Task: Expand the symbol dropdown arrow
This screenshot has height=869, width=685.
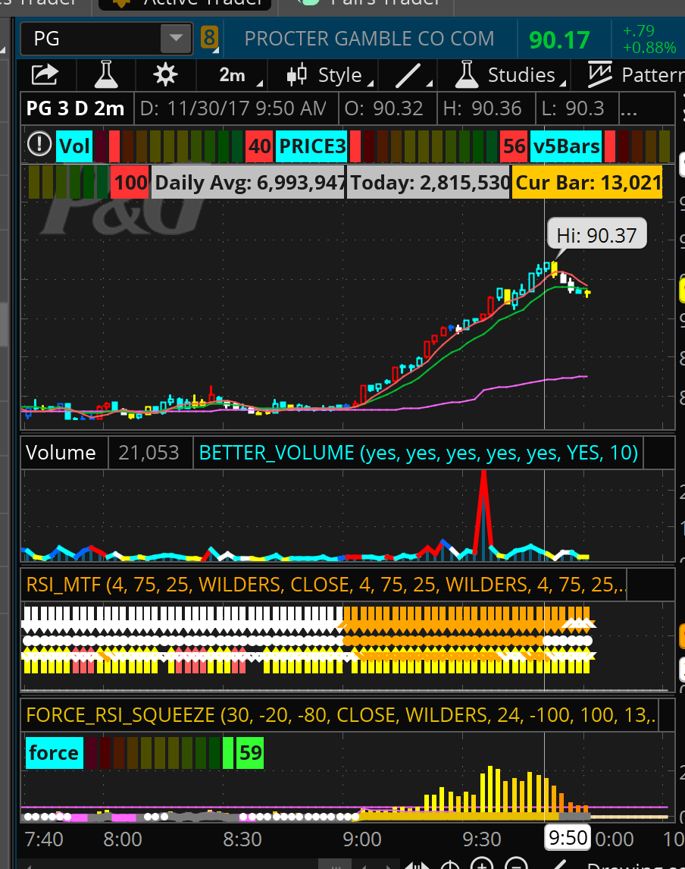Action: (x=176, y=39)
